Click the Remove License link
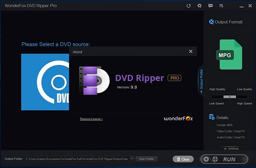256x168 pixels. pyautogui.click(x=91, y=119)
